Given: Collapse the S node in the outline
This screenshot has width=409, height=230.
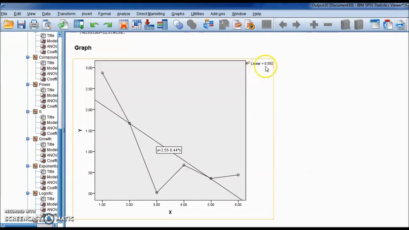Looking at the screenshot, I should [28, 112].
